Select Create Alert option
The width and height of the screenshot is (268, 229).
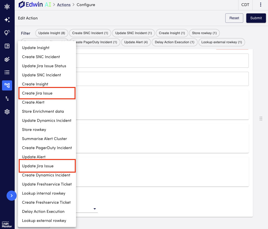pos(47,102)
